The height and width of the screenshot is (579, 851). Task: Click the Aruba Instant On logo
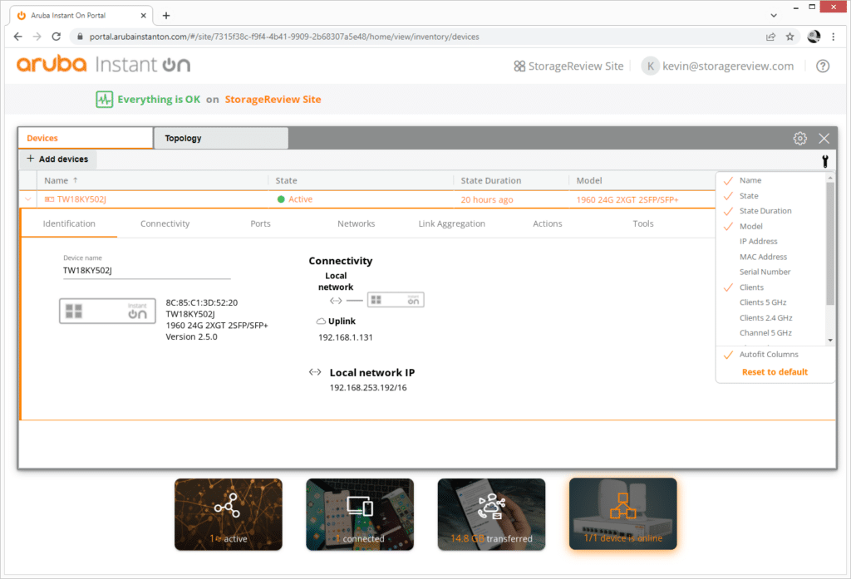coord(103,65)
